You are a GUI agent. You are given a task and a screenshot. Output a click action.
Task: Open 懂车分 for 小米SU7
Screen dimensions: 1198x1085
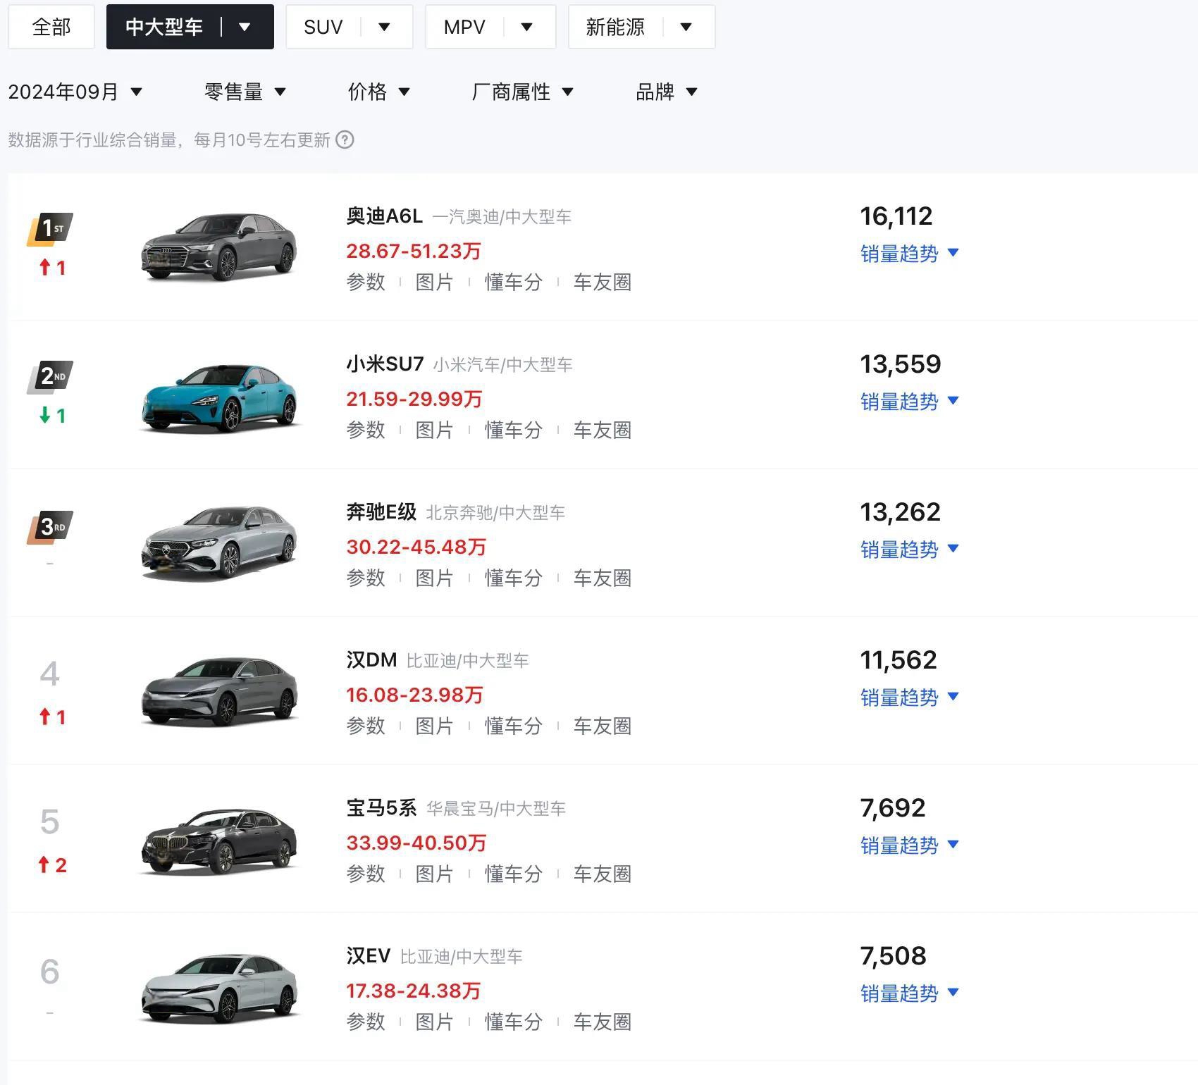(513, 430)
